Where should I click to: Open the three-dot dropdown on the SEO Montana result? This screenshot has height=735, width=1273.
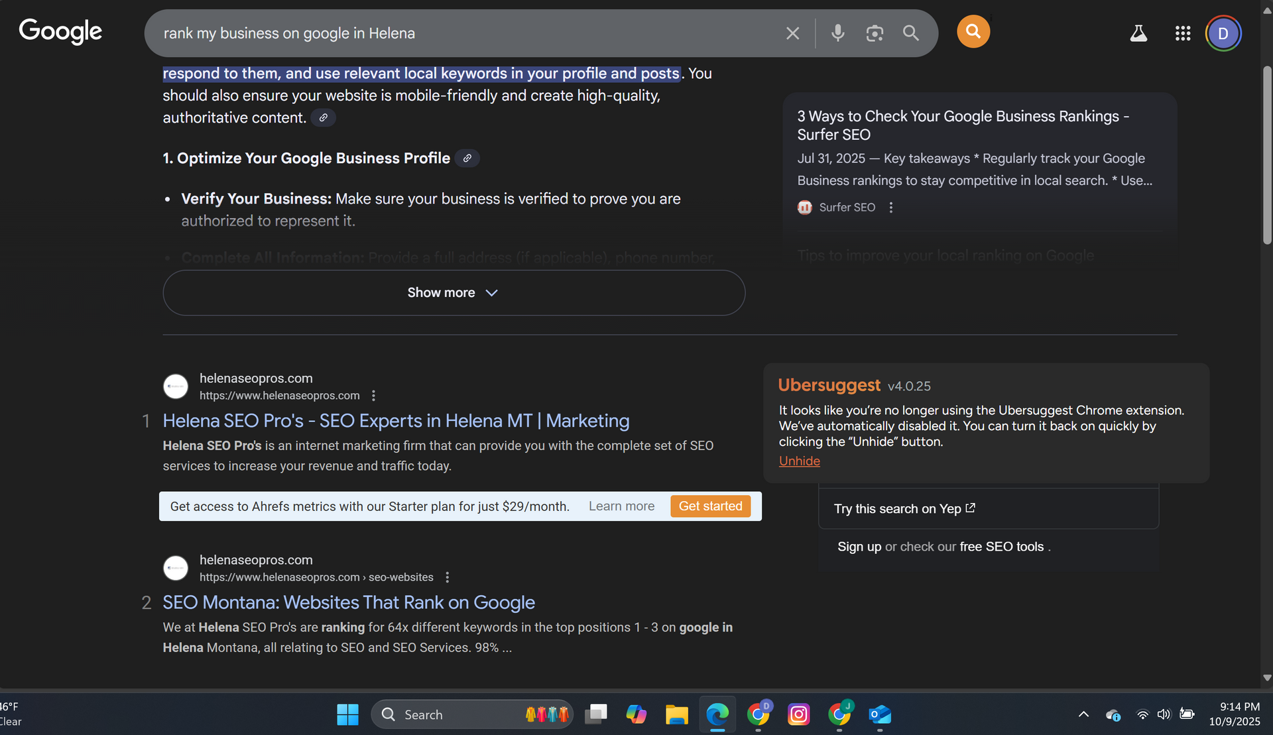[x=448, y=577]
